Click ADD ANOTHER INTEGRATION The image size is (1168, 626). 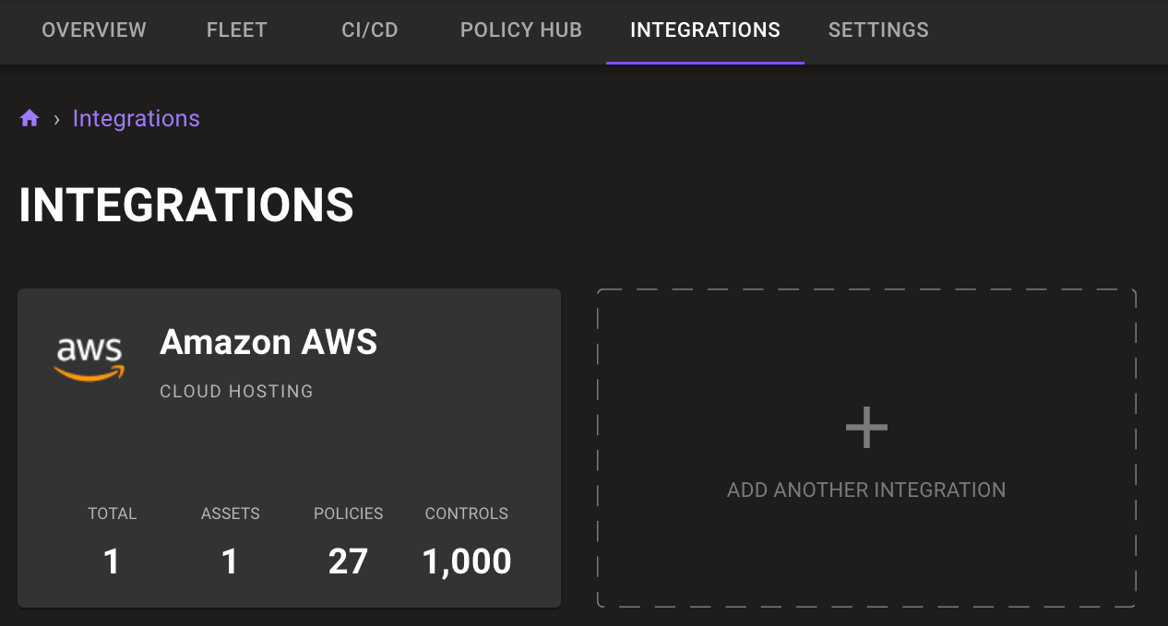coord(865,490)
